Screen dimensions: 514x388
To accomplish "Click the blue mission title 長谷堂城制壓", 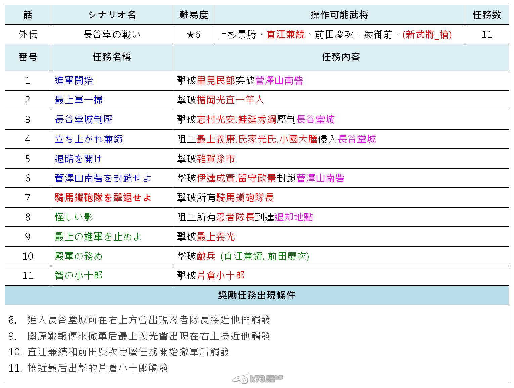I will pyautogui.click(x=84, y=120).
